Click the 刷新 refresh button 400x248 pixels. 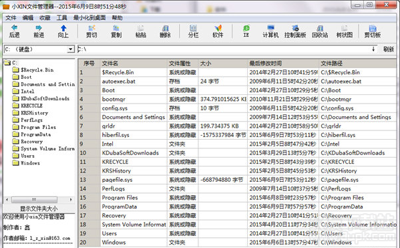click(389, 49)
